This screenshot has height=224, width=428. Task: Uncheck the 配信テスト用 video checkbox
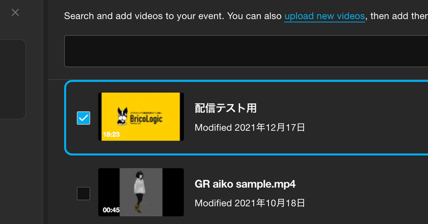pos(83,118)
